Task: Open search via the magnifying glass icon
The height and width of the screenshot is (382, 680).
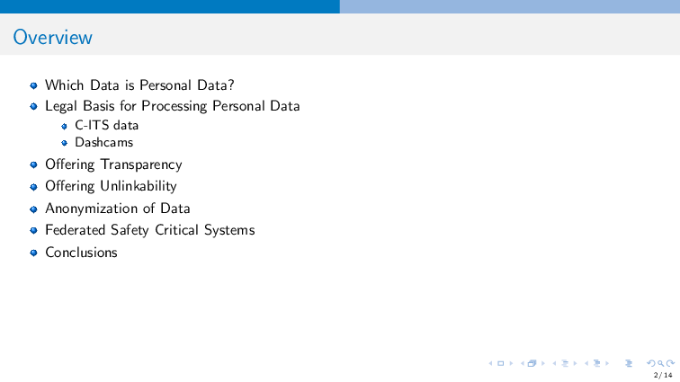Action: [661, 363]
